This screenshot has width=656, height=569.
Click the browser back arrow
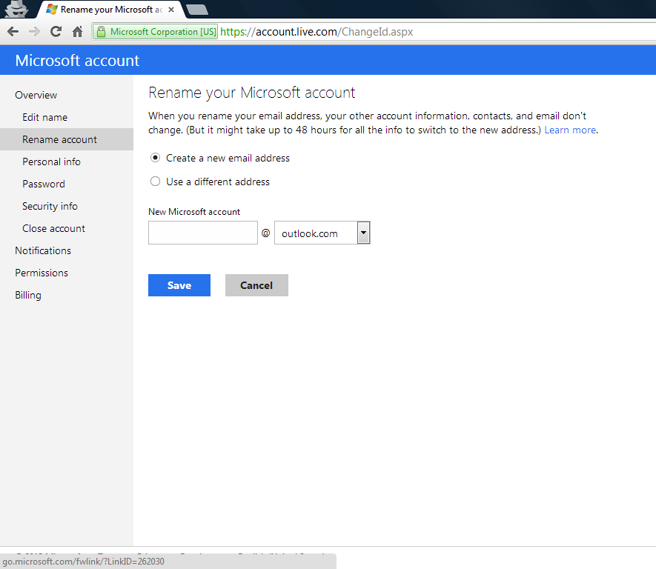pyautogui.click(x=13, y=32)
